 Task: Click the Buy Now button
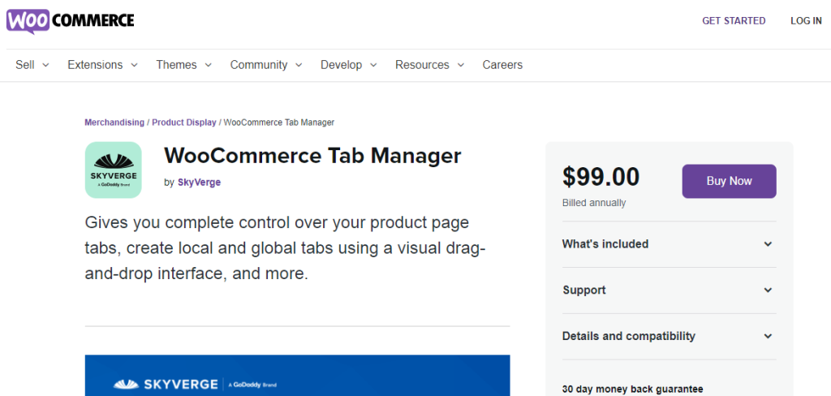[x=730, y=181]
